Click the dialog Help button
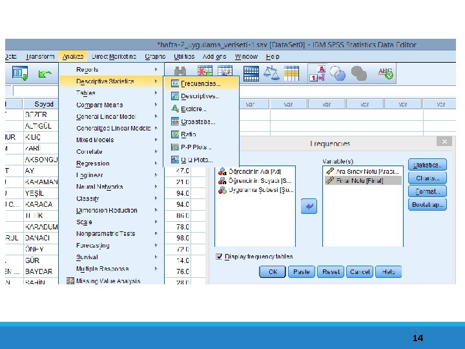The height and width of the screenshot is (349, 465). 389,272
